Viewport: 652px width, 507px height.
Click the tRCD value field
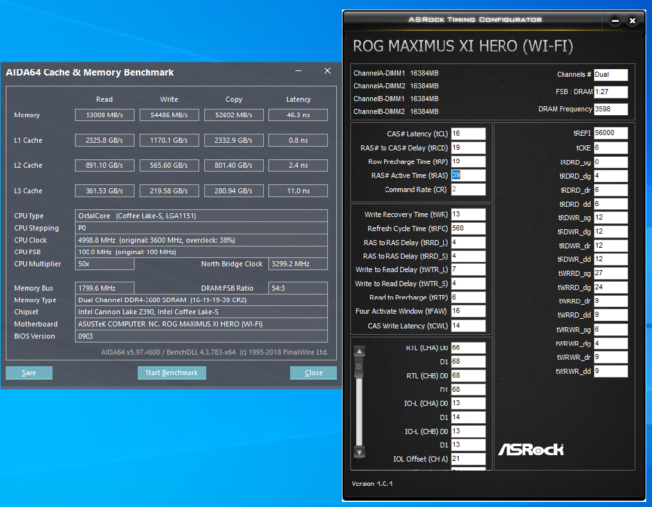[468, 147]
